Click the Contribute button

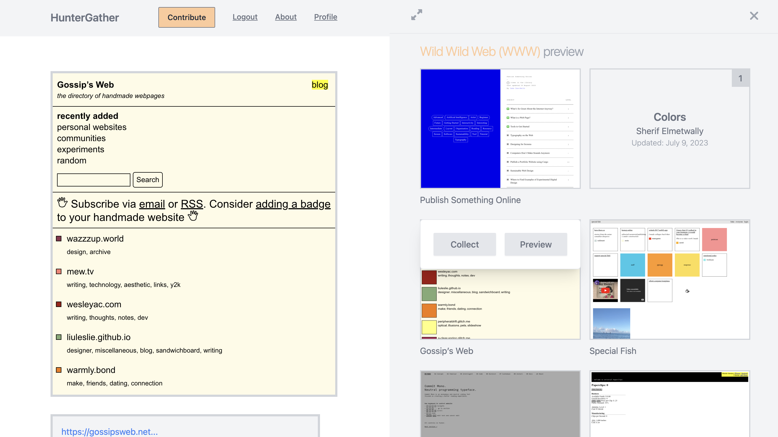coord(187,17)
